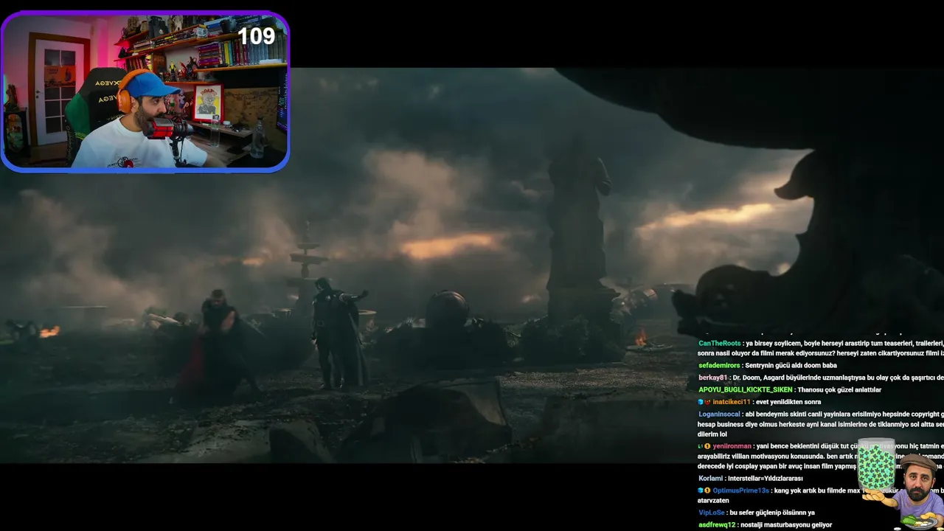Image resolution: width=944 pixels, height=531 pixels.
Task: Click message "evet yenildikten sonra"
Action: (788, 402)
